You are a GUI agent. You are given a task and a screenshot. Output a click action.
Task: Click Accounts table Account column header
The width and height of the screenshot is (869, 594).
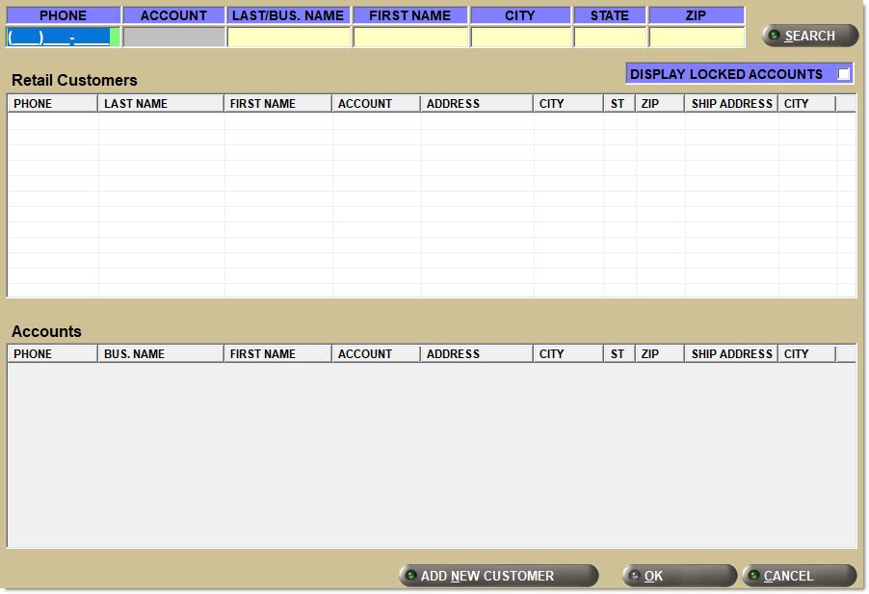click(x=376, y=353)
